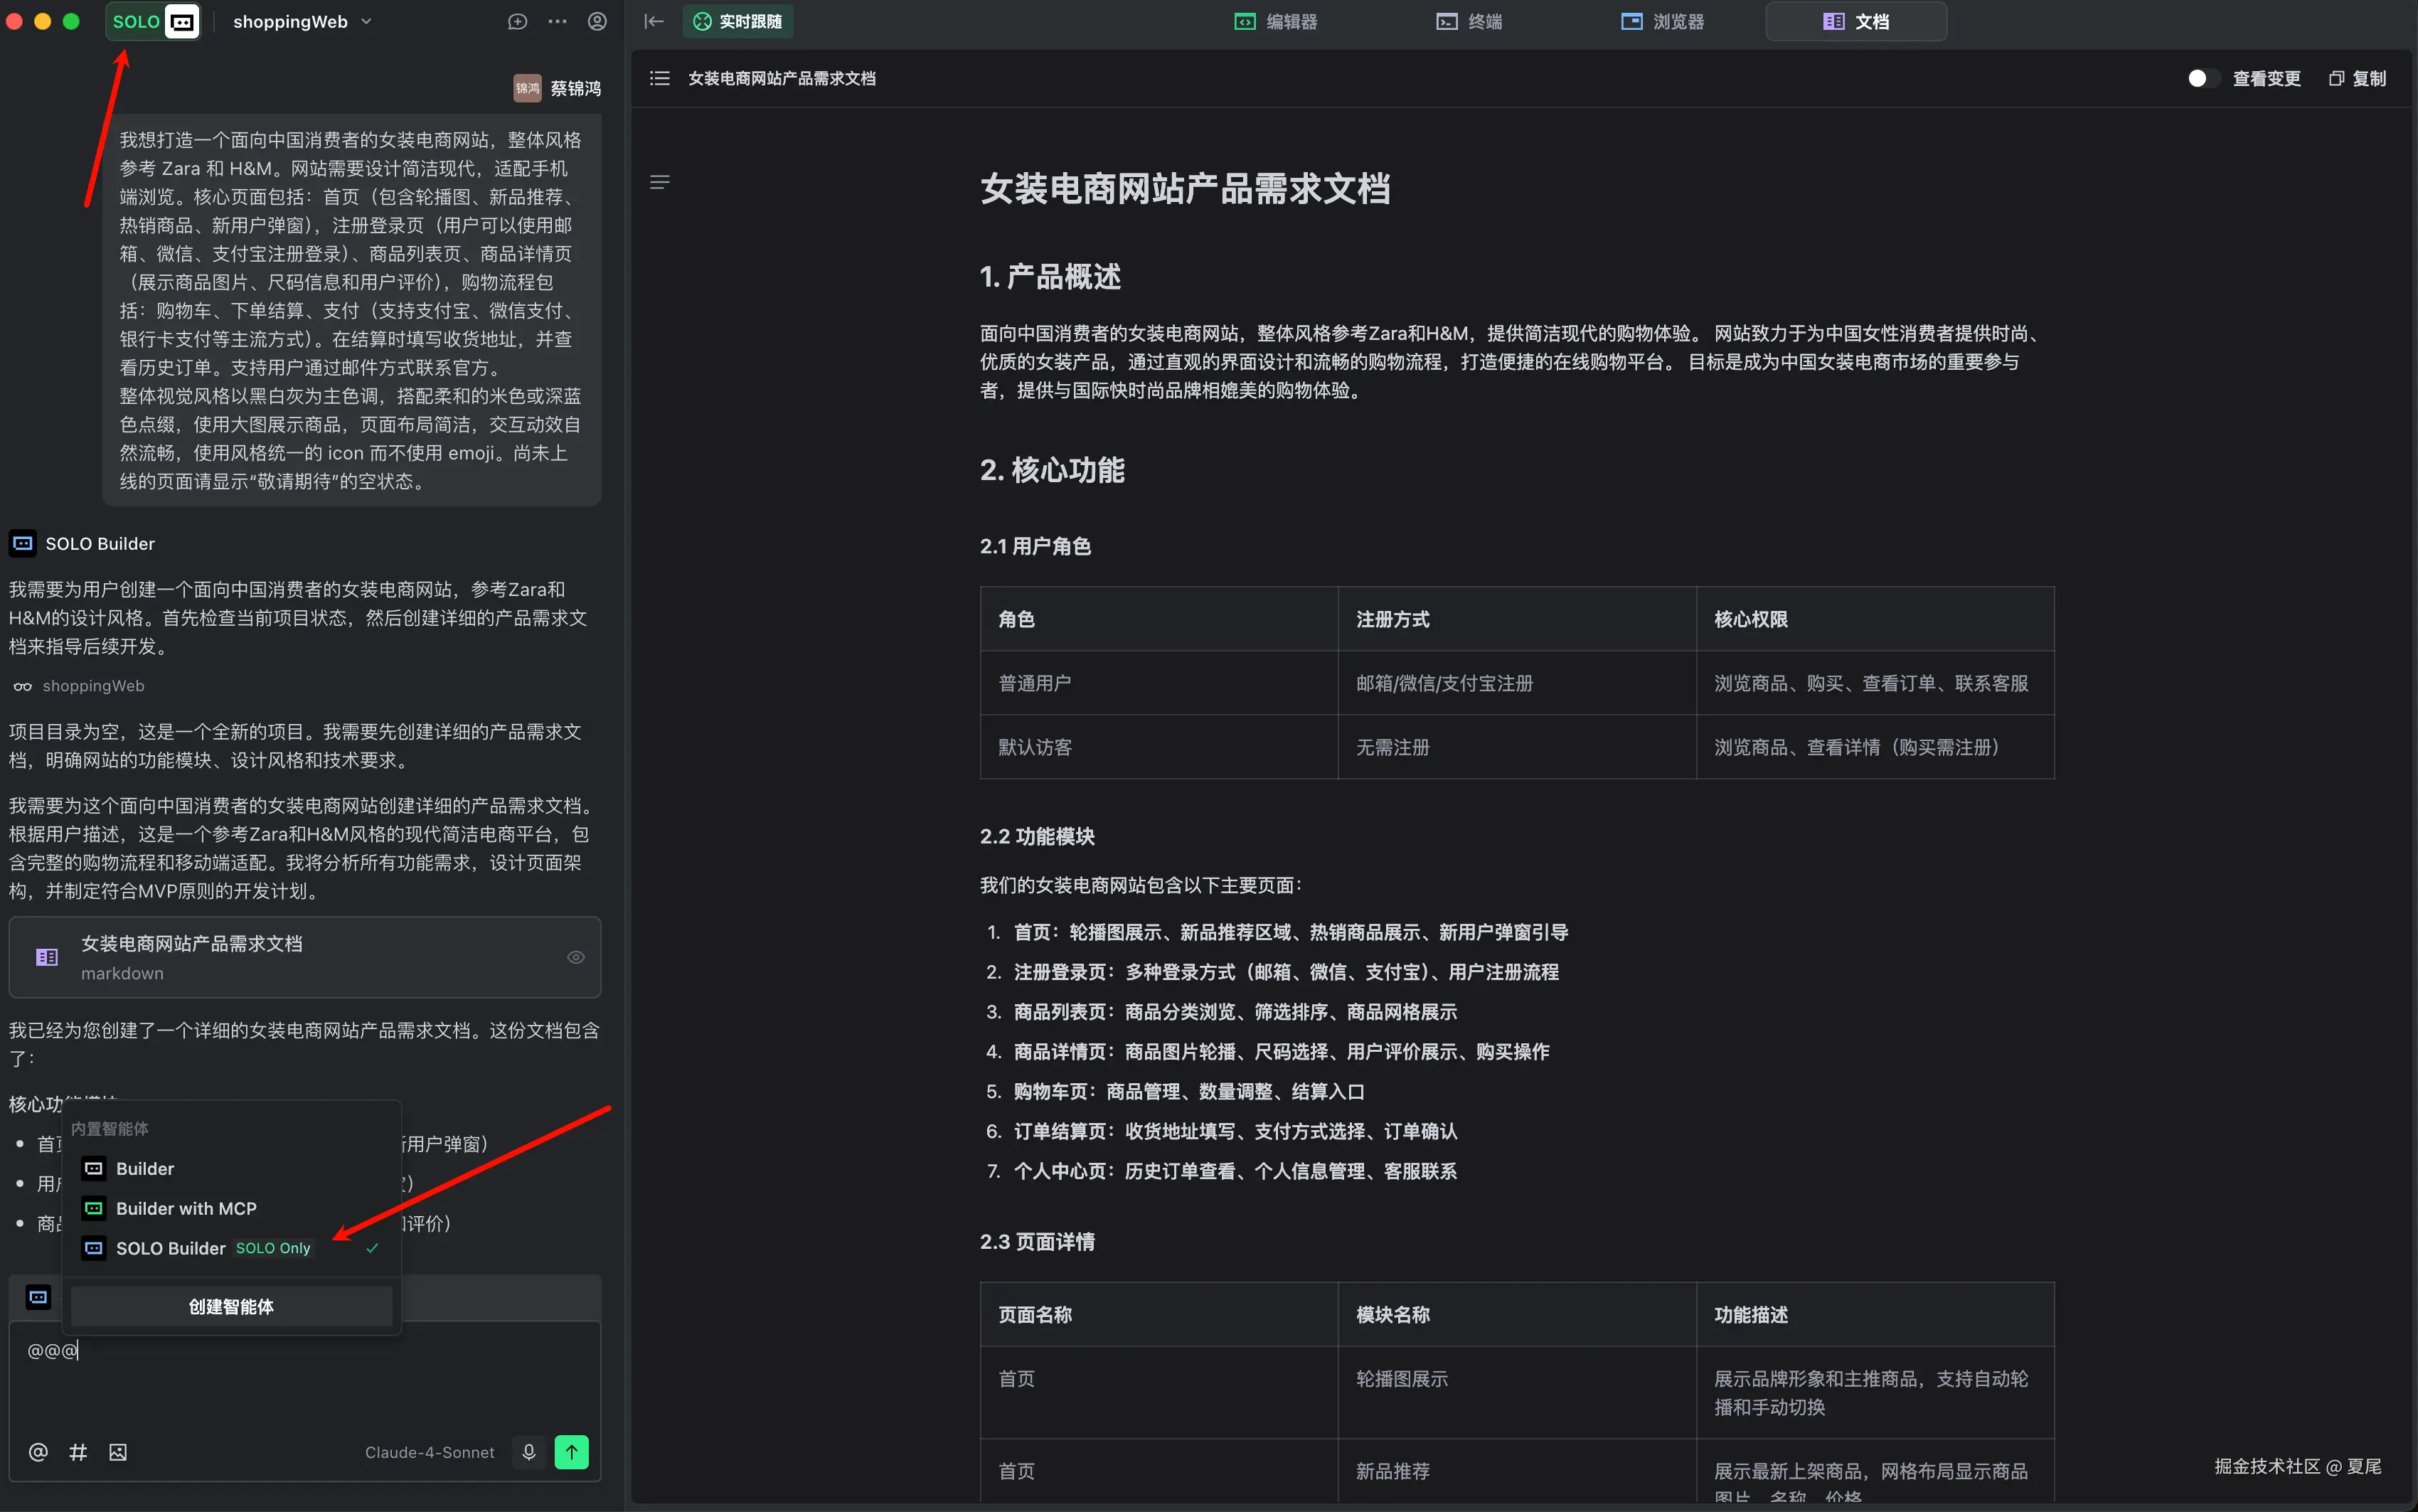
Task: Click the green send arrow button
Action: (572, 1452)
